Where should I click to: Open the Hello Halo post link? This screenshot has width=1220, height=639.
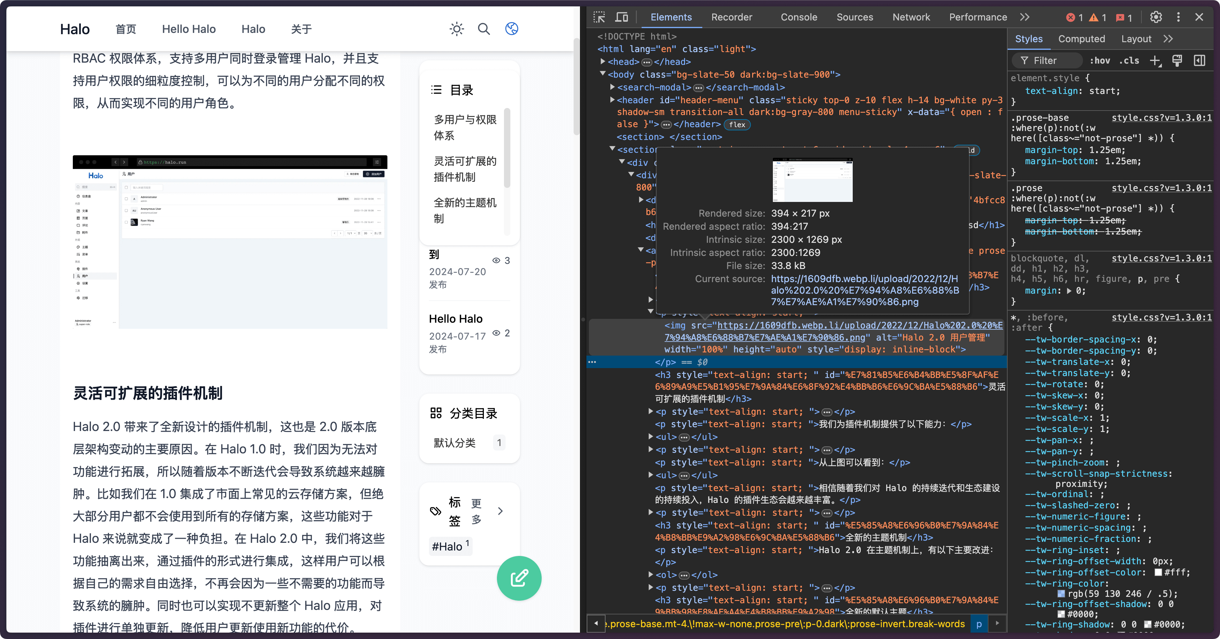456,318
